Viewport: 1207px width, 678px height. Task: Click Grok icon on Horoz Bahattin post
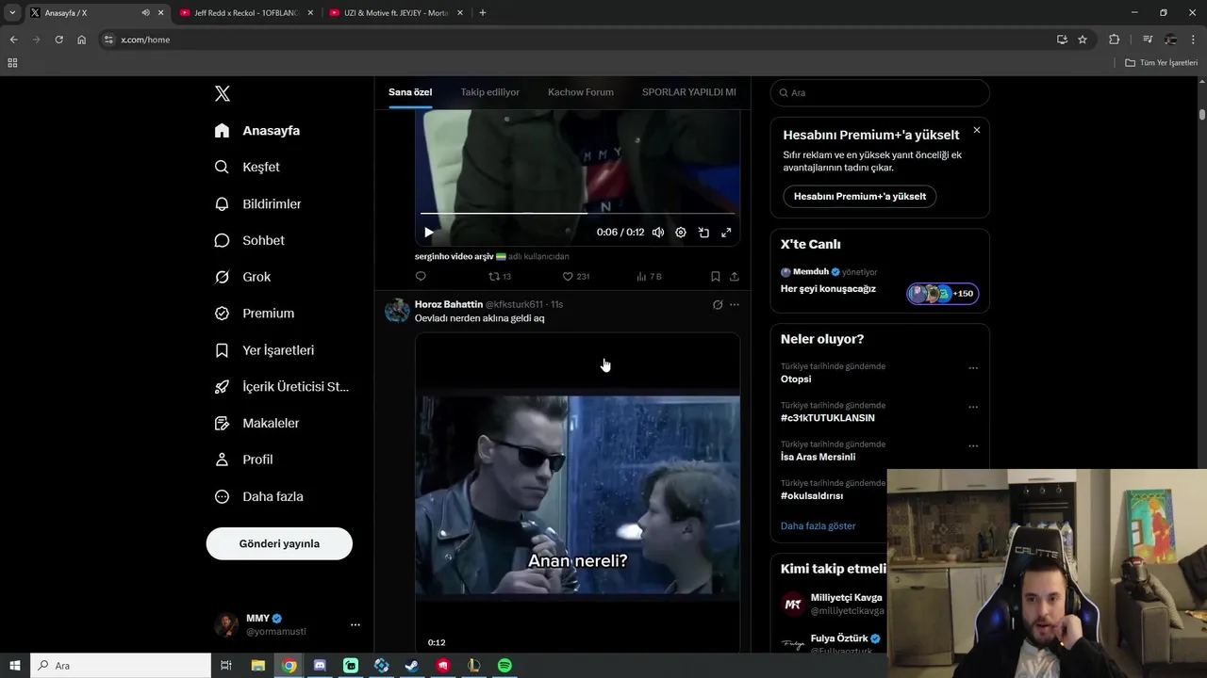[x=718, y=305]
